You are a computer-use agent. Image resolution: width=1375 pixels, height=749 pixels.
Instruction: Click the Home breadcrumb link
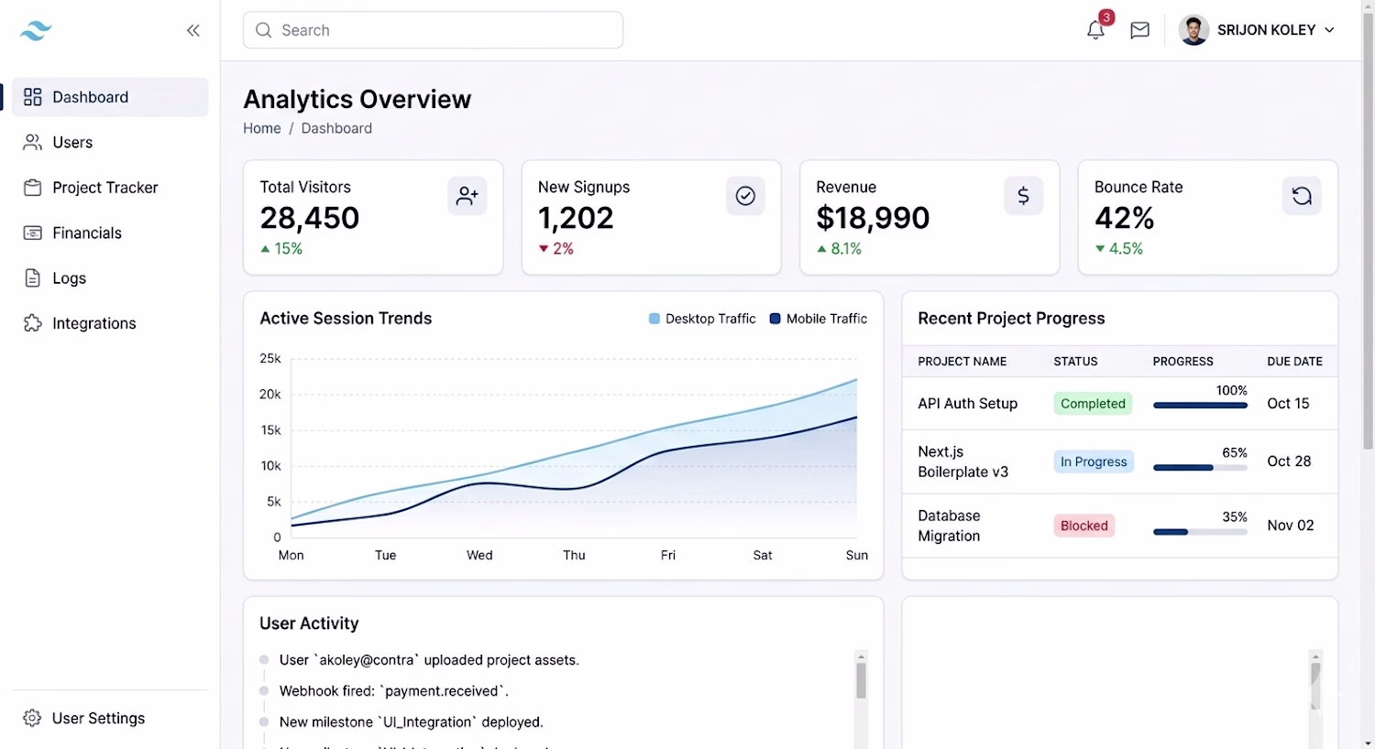pos(262,128)
